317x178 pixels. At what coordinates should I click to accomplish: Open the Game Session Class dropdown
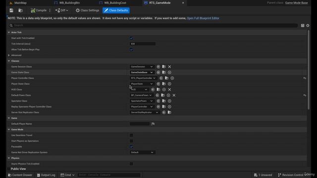[142, 67]
